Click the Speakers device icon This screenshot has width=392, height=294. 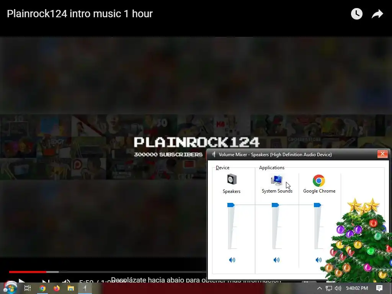[232, 179]
